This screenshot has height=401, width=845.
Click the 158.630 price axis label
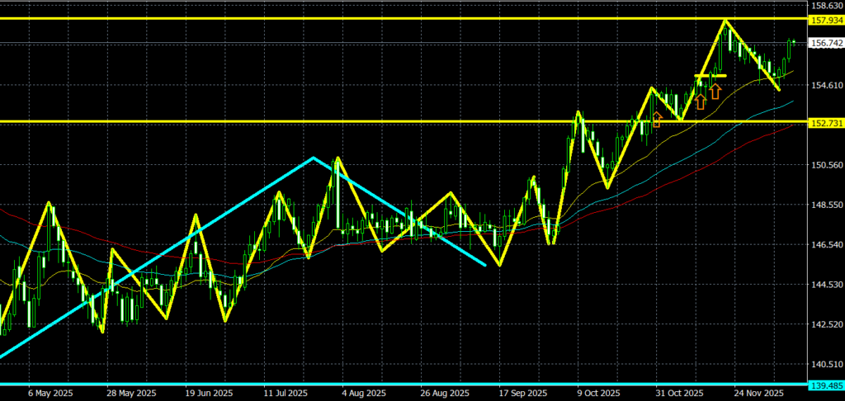[826, 6]
